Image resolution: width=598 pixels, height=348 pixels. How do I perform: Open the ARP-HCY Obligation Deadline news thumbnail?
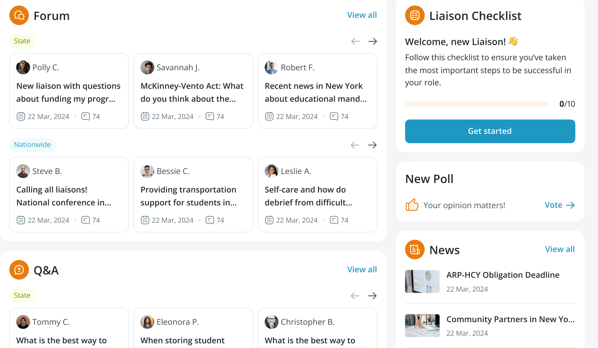[422, 281]
